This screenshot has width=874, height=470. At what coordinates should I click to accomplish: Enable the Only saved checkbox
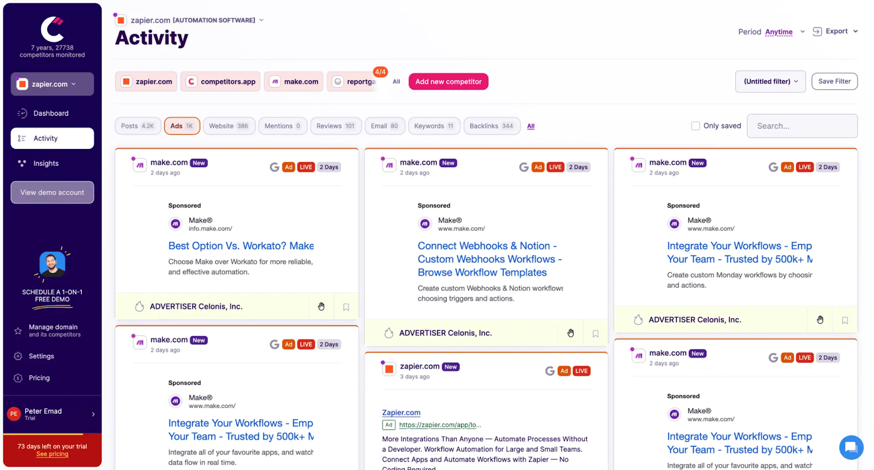click(x=695, y=126)
